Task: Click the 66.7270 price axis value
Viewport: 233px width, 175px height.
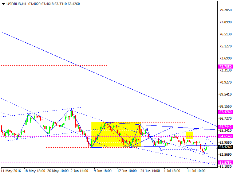Action: pos(225,118)
